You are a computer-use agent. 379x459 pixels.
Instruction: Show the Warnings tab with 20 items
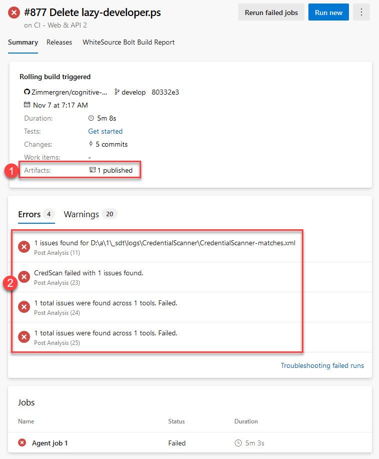(81, 214)
